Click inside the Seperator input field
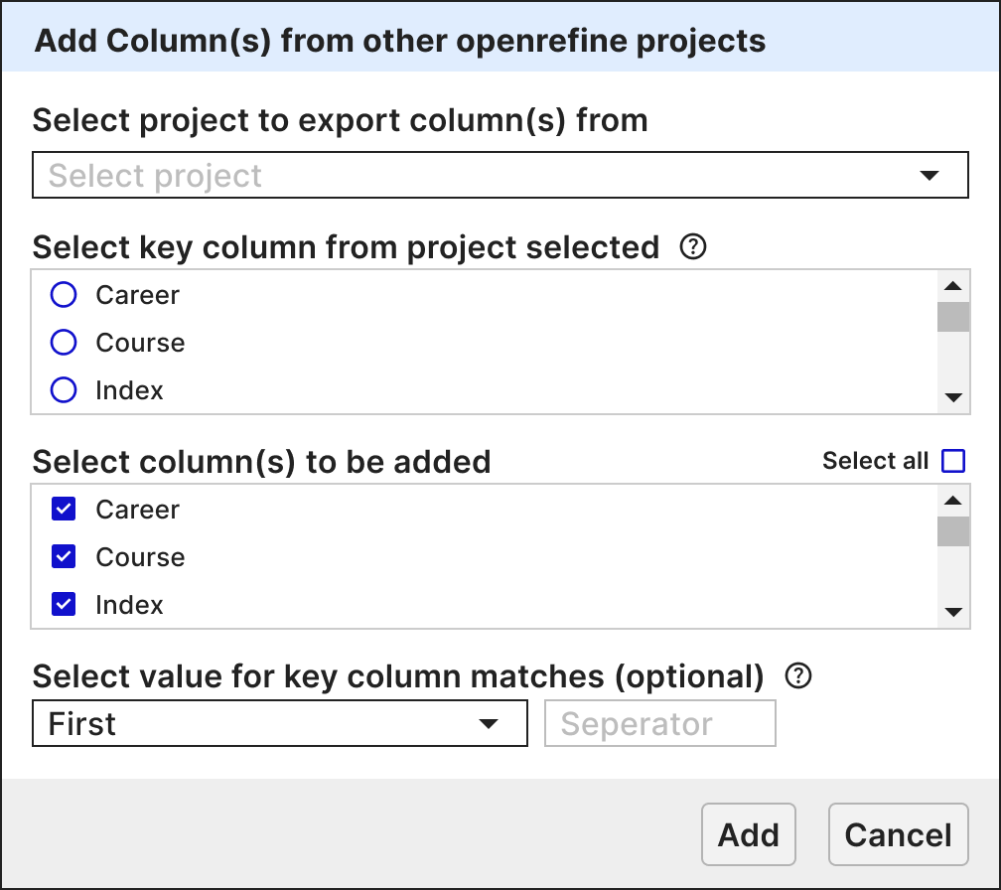This screenshot has width=1001, height=890. click(659, 723)
